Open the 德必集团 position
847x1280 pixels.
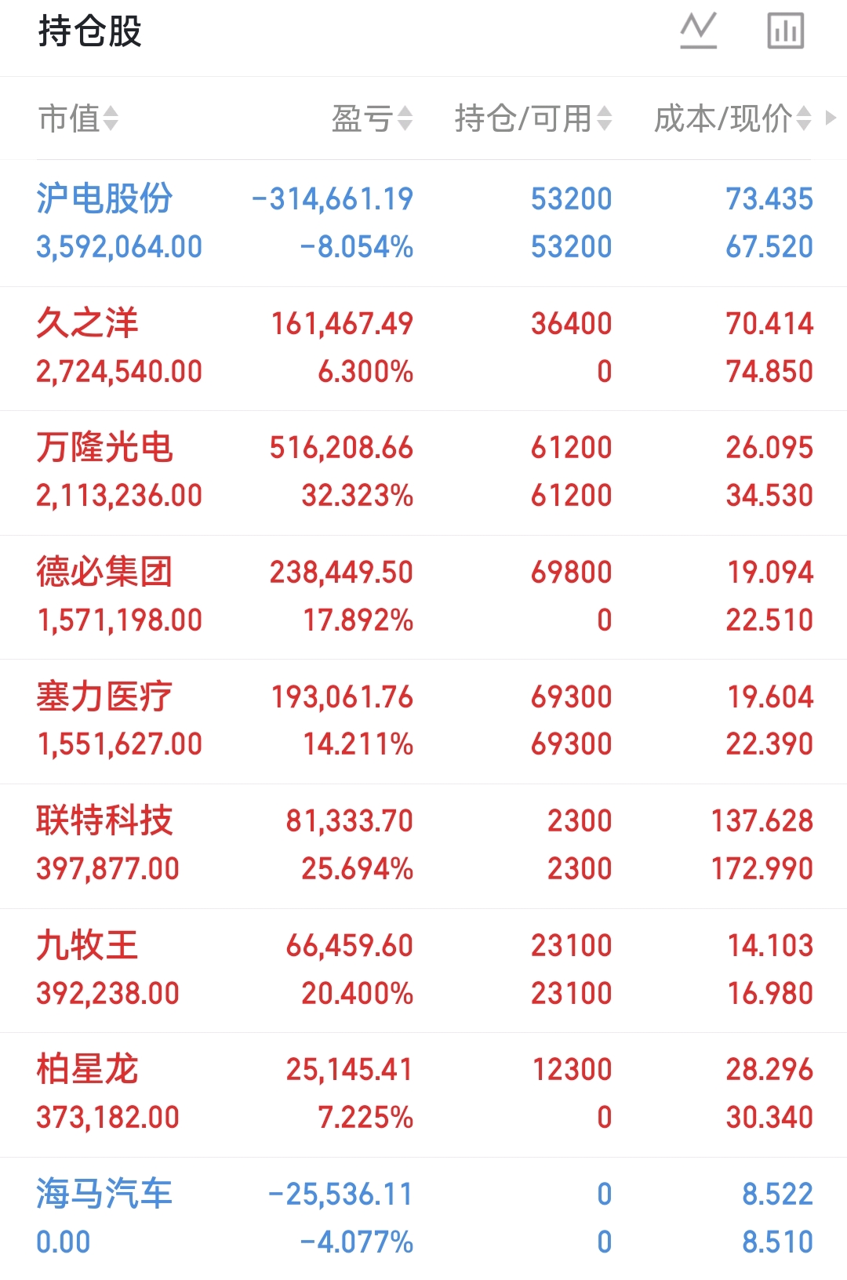point(104,572)
